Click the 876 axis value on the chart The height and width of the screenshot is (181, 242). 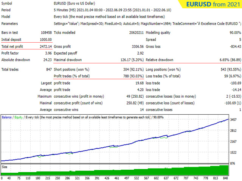tap(233, 163)
